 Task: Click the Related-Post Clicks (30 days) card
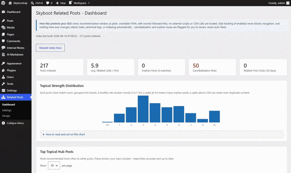coord(263,67)
